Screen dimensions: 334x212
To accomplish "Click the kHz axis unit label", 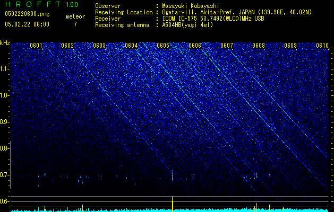I will pyautogui.click(x=5, y=43).
